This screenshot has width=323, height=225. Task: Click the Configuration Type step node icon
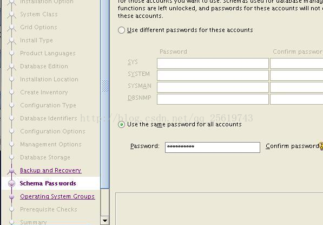point(12,105)
